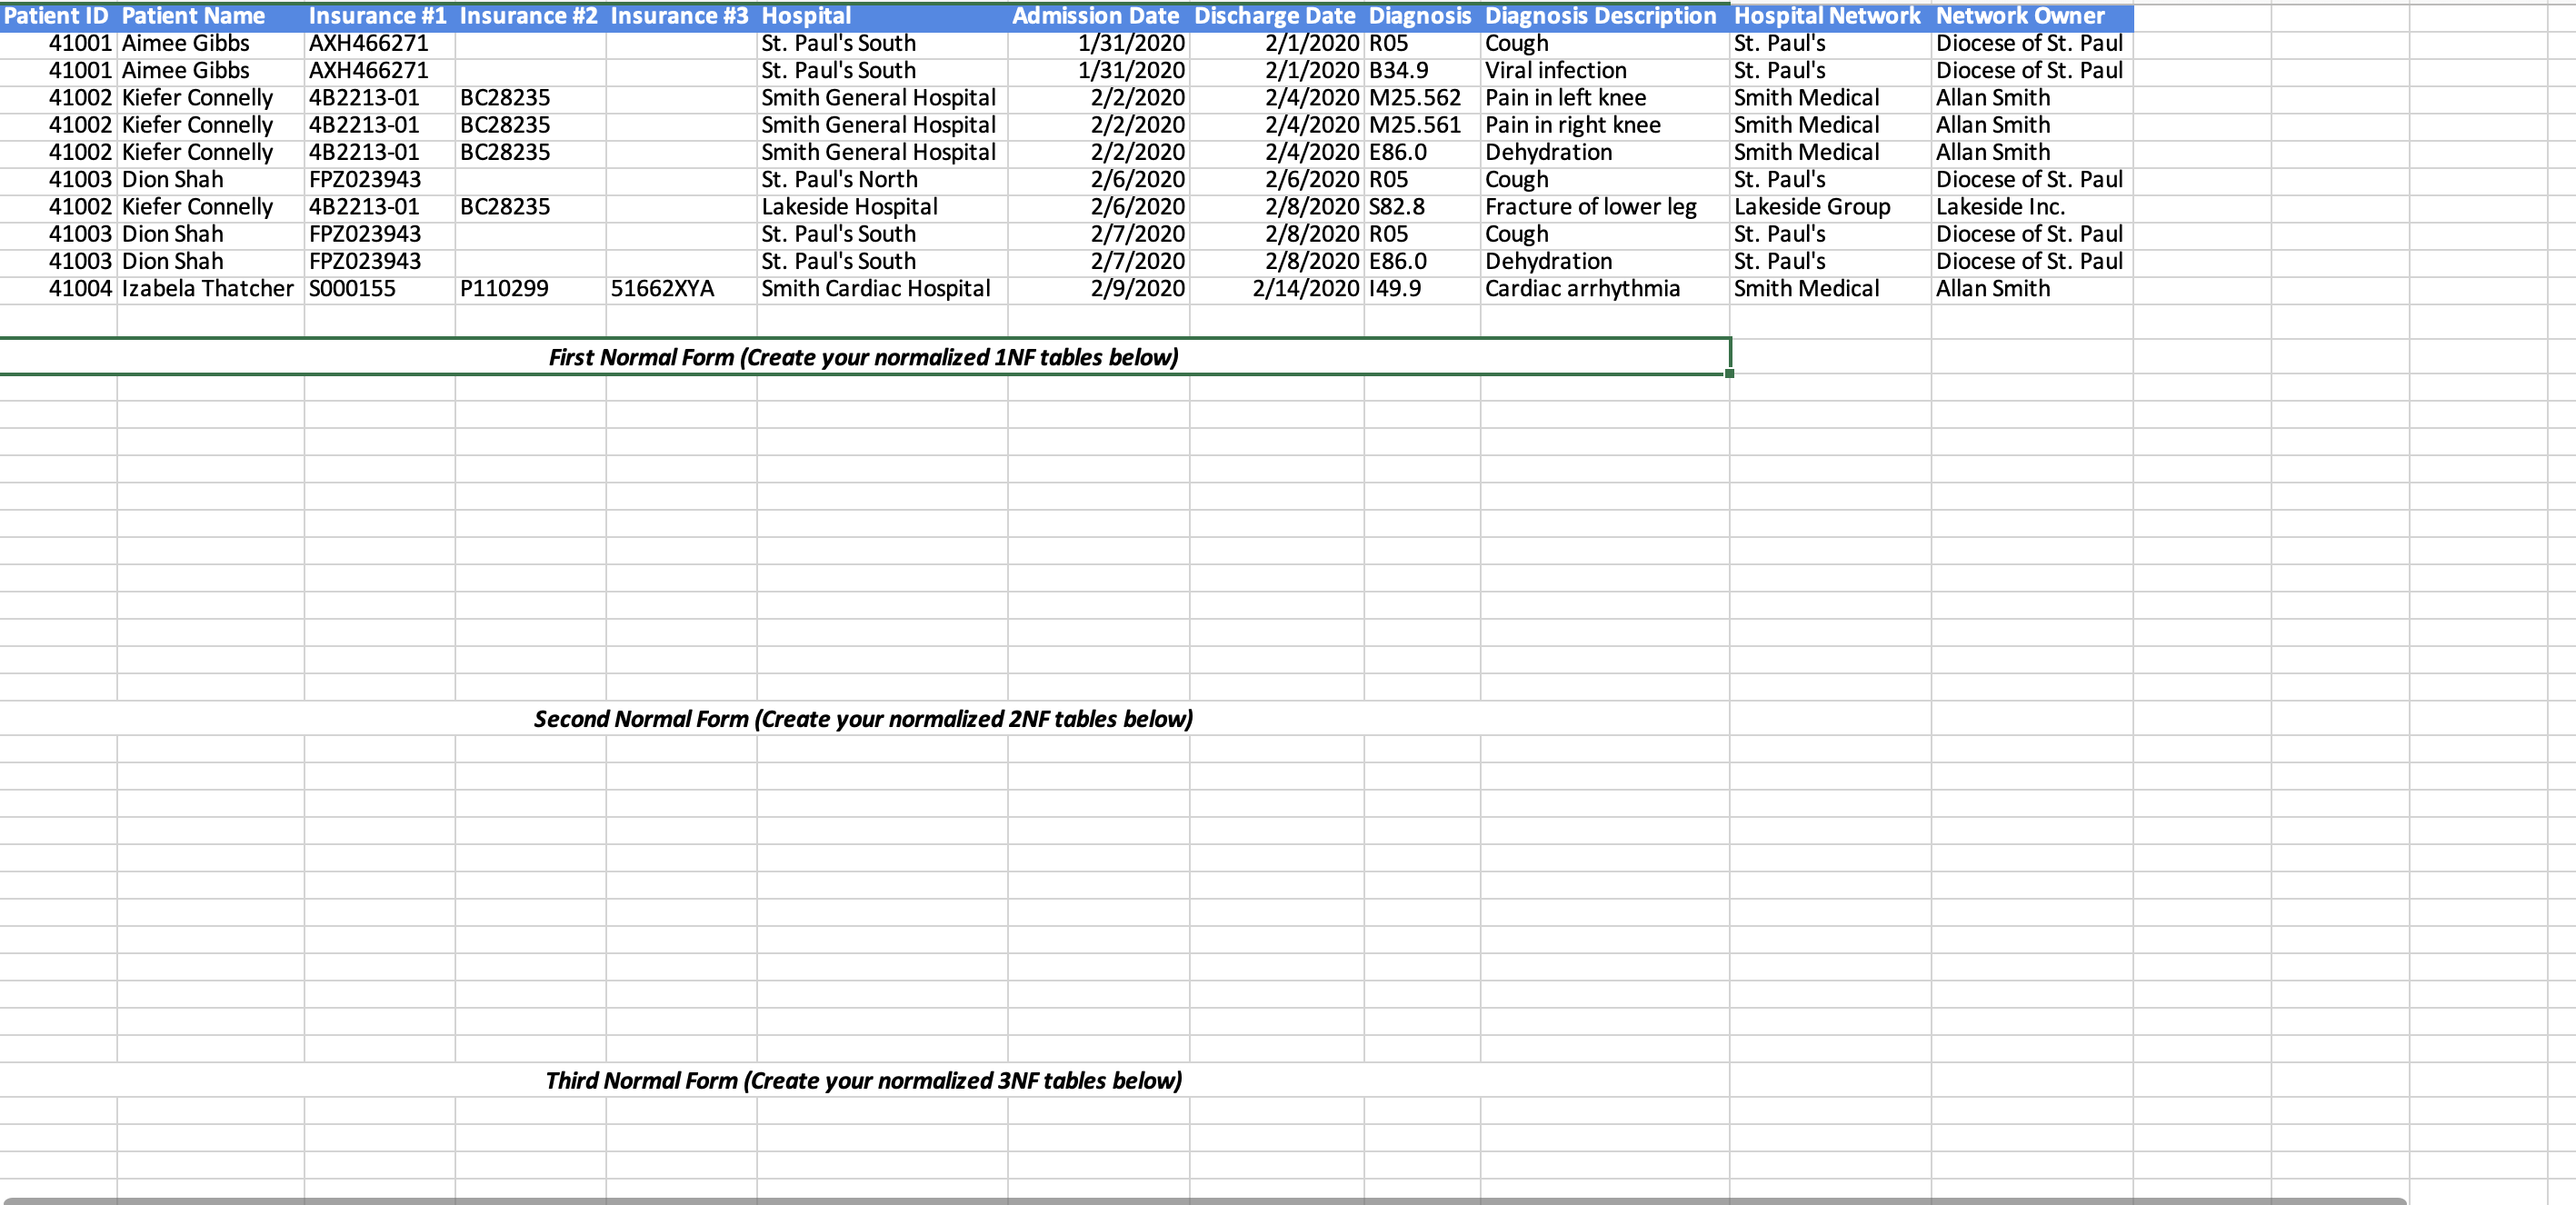Select the Lakeside Inc. owner cell
Image resolution: width=2576 pixels, height=1205 pixels.
[x=2001, y=207]
